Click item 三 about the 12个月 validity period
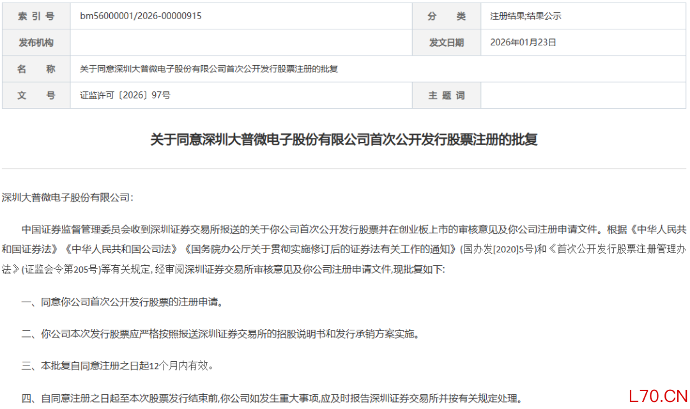The width and height of the screenshot is (690, 409). pos(118,366)
